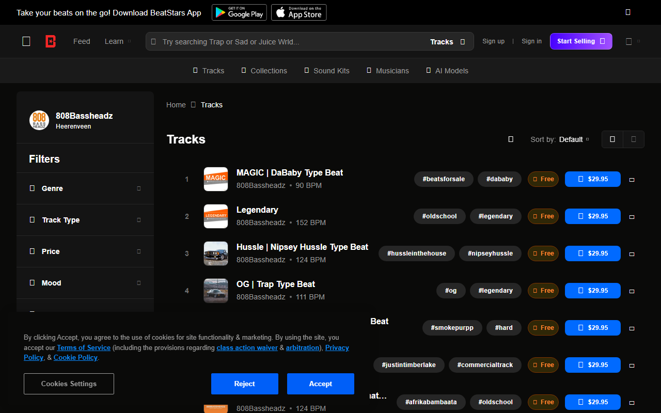Expand the Price filter
661x413 pixels.
click(85, 251)
